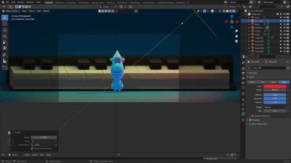This screenshot has height=163, width=291.
Task: Set light type to Spot
Action: pos(273,82)
